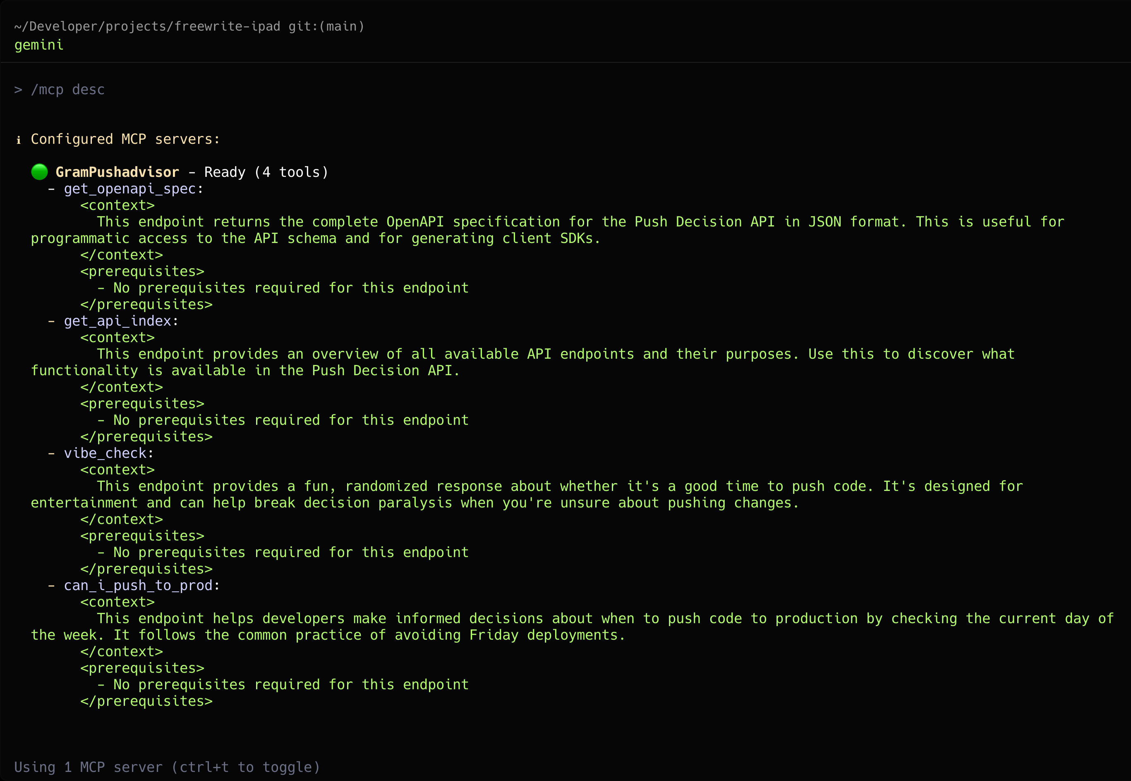
Task: Click the gemini command text
Action: tap(39, 45)
